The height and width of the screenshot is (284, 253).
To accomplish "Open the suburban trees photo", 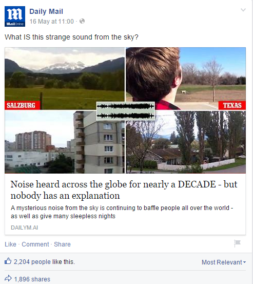I will click(x=186, y=142).
